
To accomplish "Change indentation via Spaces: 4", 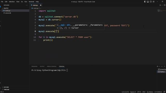I will point(133,92).
